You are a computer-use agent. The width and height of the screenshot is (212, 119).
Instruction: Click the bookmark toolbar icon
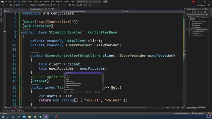(x=90, y=5)
